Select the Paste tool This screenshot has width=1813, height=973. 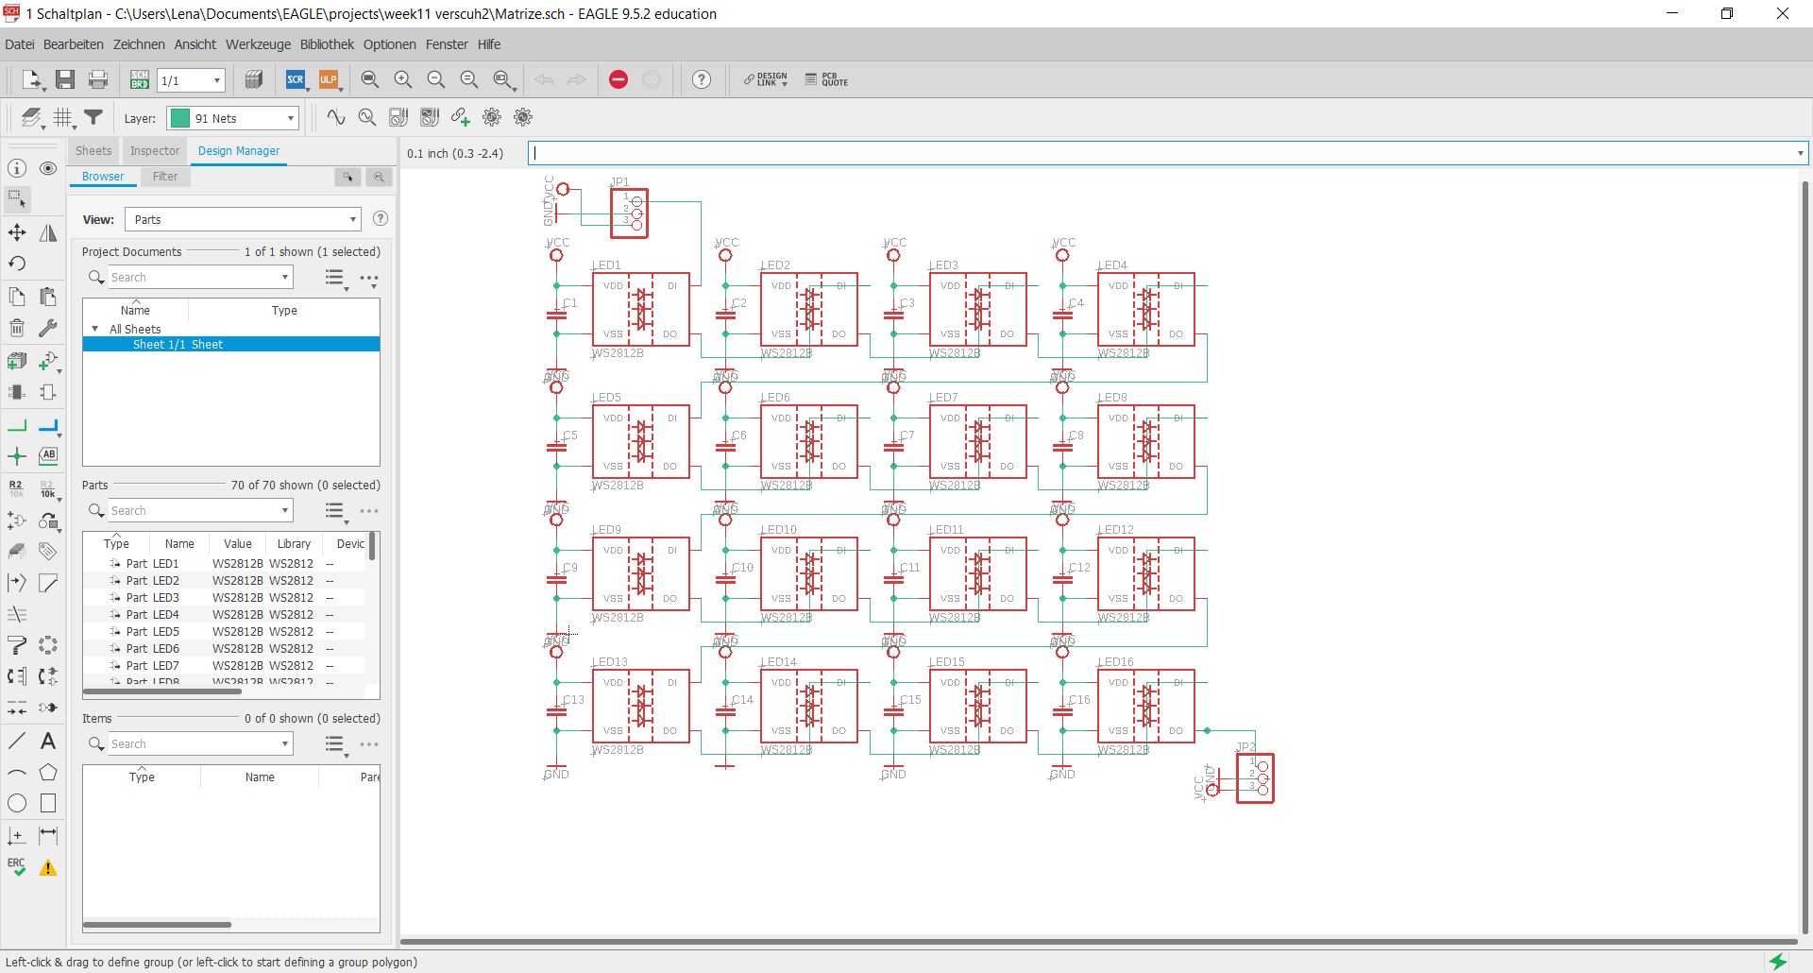48,297
